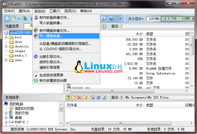Click the Setup Information row type cell
The image size is (197, 134).
[x=160, y=73]
